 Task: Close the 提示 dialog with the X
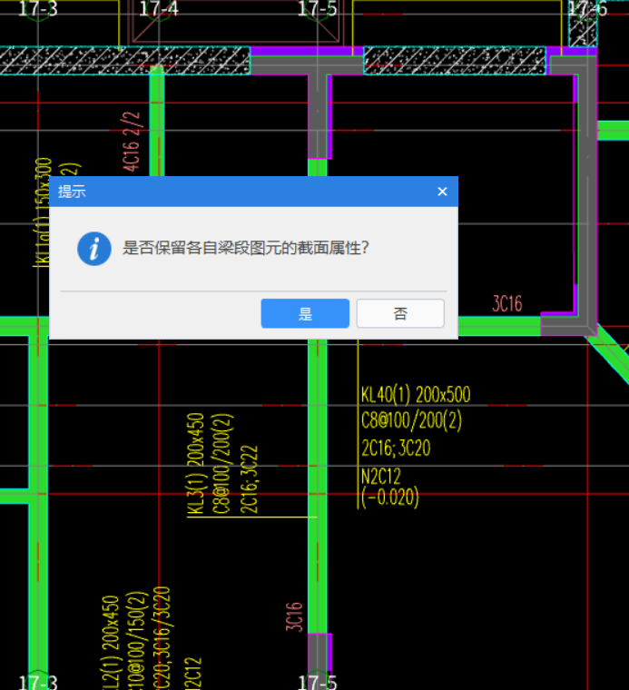[x=442, y=192]
